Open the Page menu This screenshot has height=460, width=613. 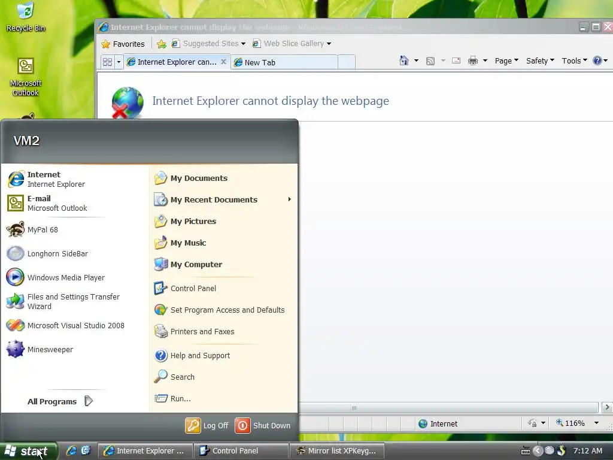coord(506,60)
